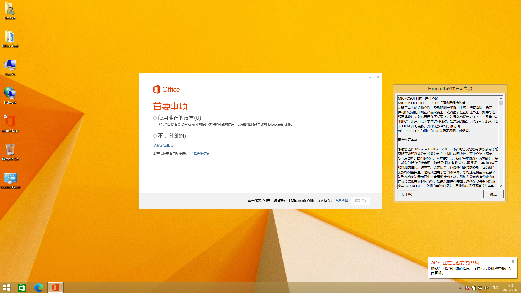Open the setup64.exe desktop icon

coord(10,122)
